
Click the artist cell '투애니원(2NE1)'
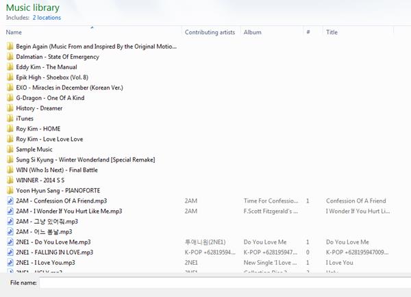click(205, 242)
